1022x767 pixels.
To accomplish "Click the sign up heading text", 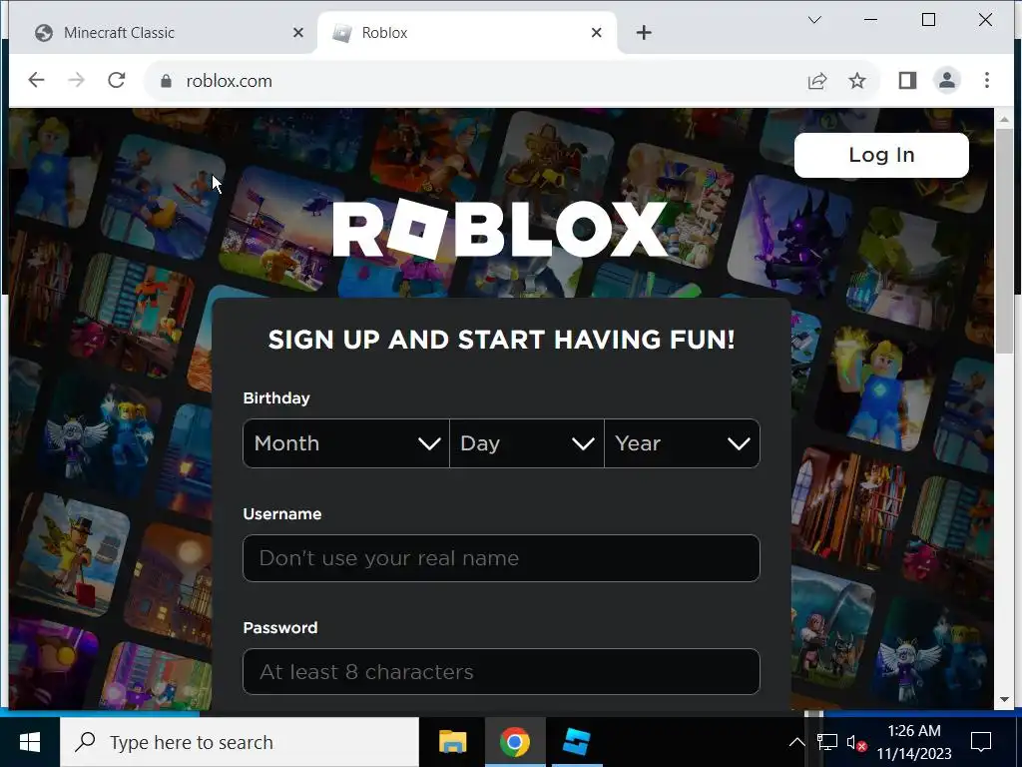I will click(501, 340).
